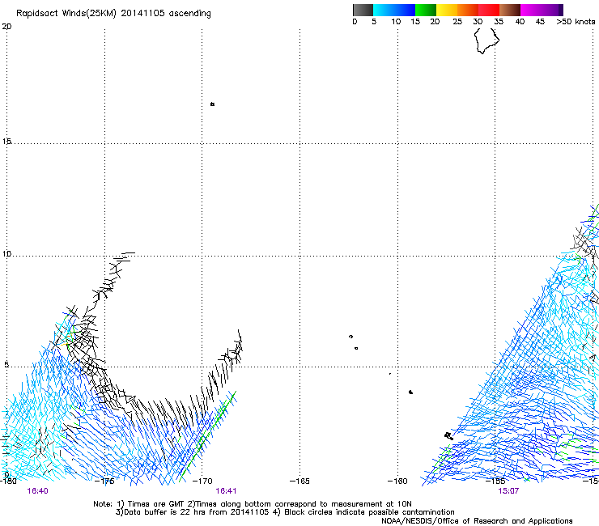Click the -165 longitude label
The width and height of the screenshot is (599, 526).
[299, 481]
